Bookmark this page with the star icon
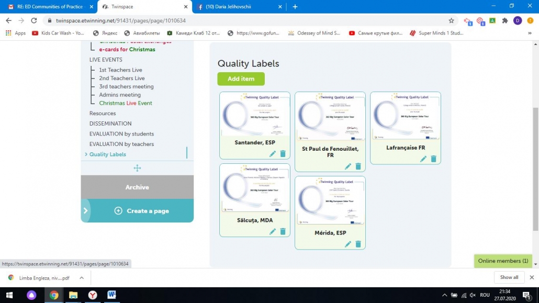The image size is (539, 303). pyautogui.click(x=451, y=21)
